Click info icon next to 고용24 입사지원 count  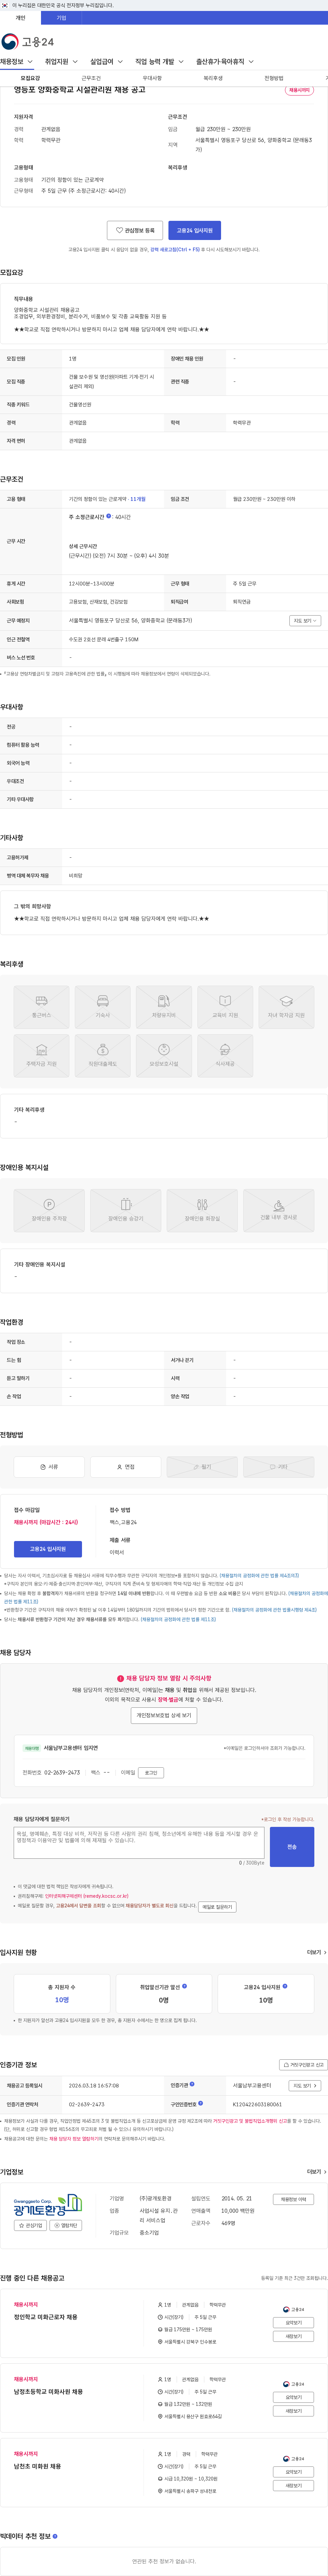pyautogui.click(x=285, y=1986)
